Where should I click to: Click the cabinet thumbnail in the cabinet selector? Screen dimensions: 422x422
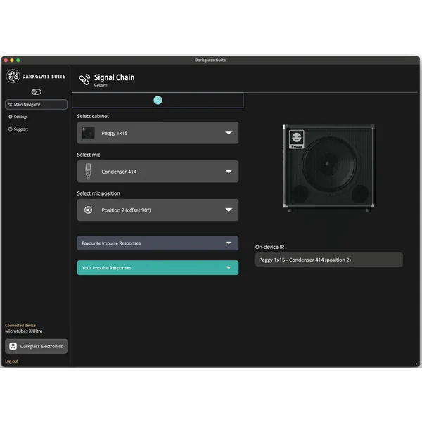click(89, 133)
